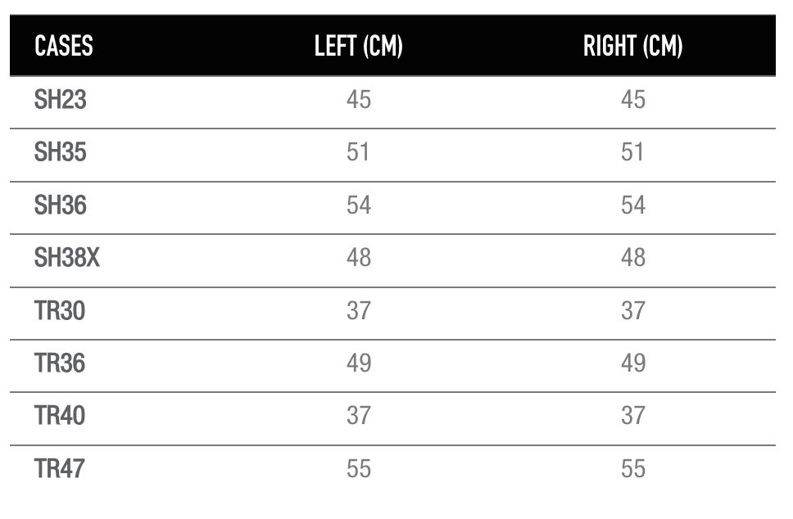Click the RIGHT (CM) column header
Viewport: 793px width, 519px height.
click(x=632, y=46)
